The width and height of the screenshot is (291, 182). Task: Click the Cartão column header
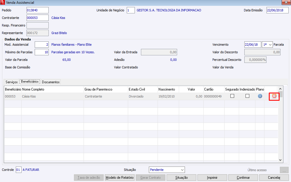[x=214, y=90]
